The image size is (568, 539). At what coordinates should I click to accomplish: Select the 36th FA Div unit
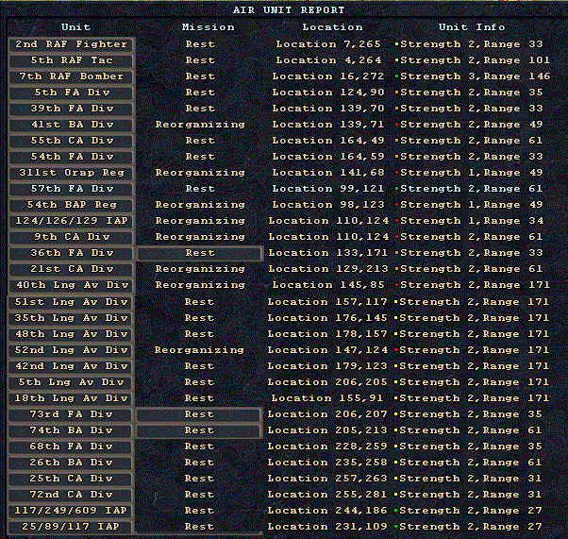(71, 253)
